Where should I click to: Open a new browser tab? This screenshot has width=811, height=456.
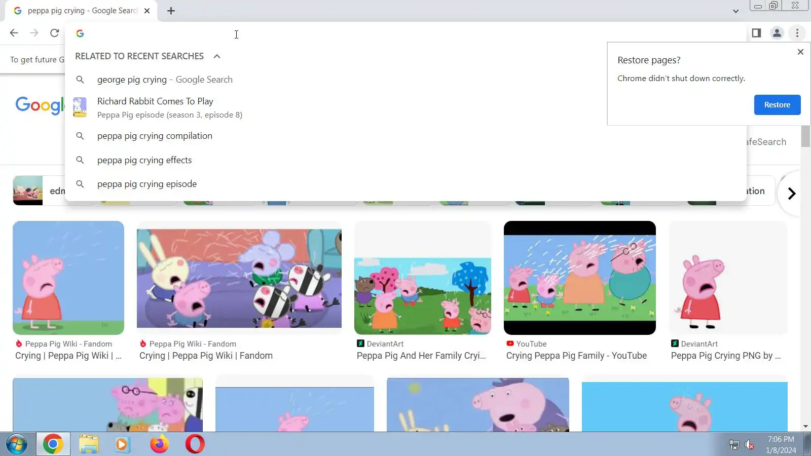point(171,11)
